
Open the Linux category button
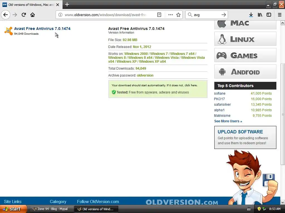click(x=245, y=39)
